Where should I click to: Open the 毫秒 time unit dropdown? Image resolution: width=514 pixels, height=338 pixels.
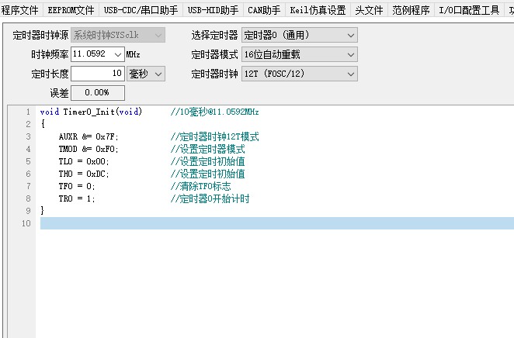(146, 74)
